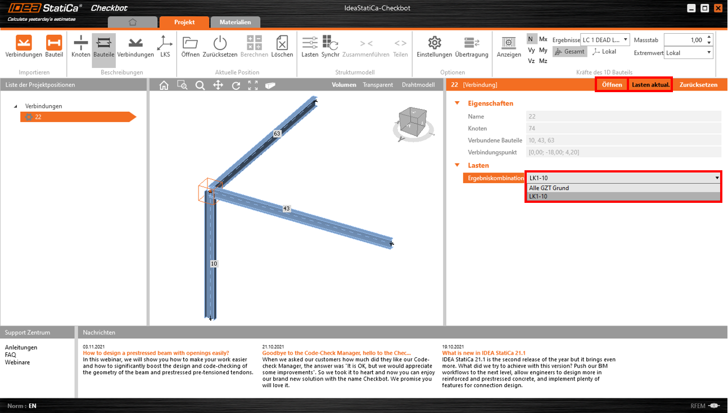The image size is (728, 413).
Task: Collapse the Eigenschaften section
Action: [457, 103]
